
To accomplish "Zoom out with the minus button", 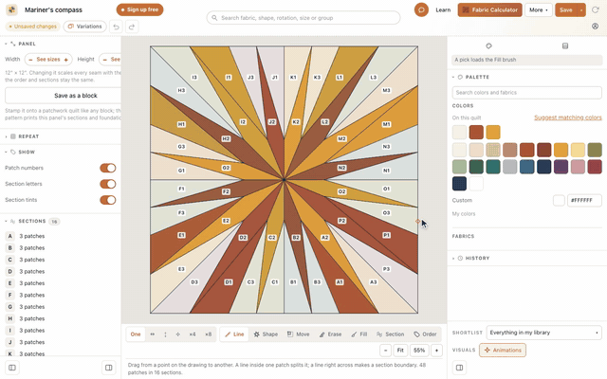I will [385, 351].
